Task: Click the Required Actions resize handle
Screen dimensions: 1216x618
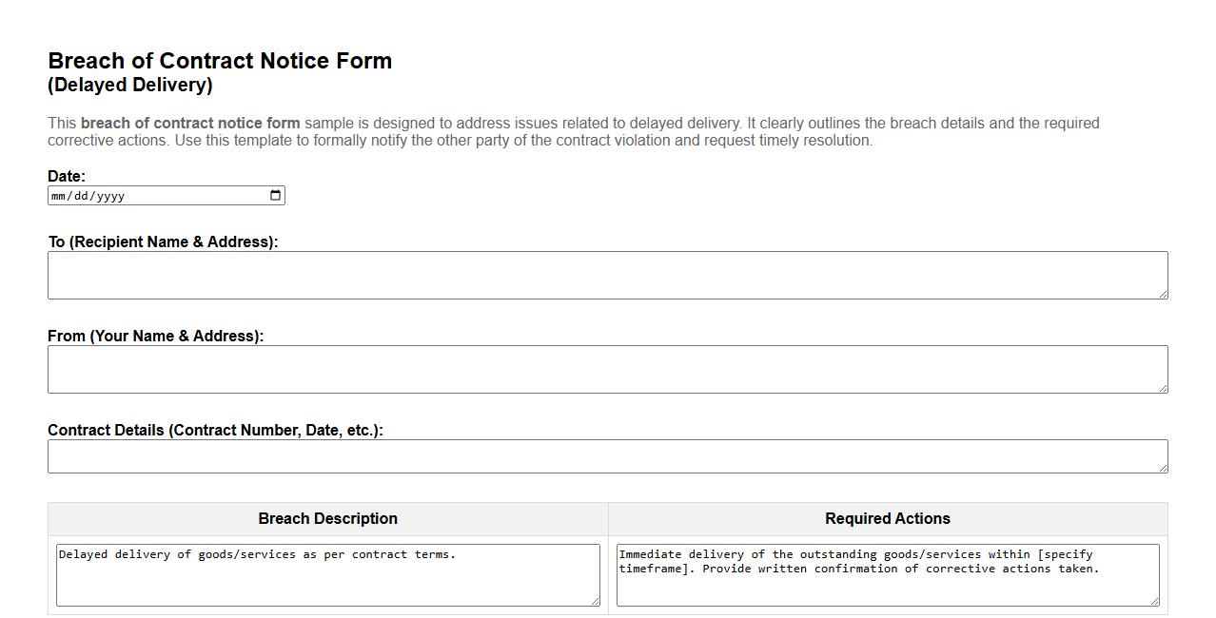Action: 1155,602
